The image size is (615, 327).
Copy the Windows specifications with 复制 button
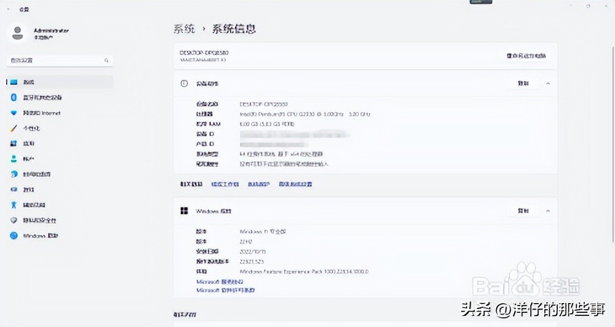click(x=523, y=211)
